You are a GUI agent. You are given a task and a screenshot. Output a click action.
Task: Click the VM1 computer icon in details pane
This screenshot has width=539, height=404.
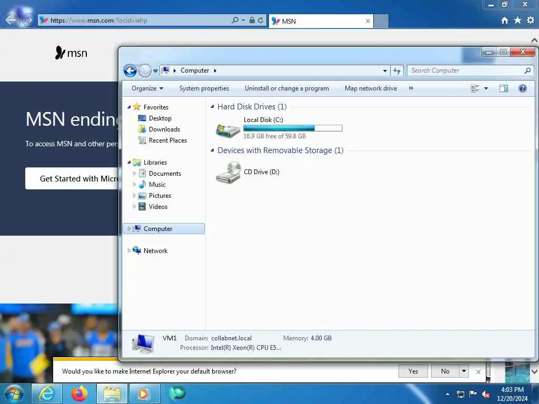pyautogui.click(x=143, y=344)
